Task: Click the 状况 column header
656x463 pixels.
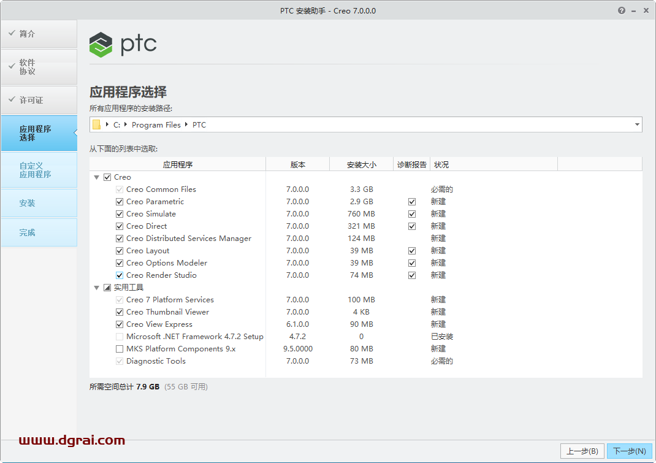Action: [494, 164]
